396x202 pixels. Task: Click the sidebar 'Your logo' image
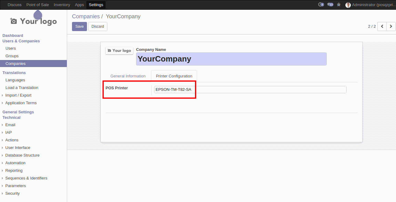point(34,21)
